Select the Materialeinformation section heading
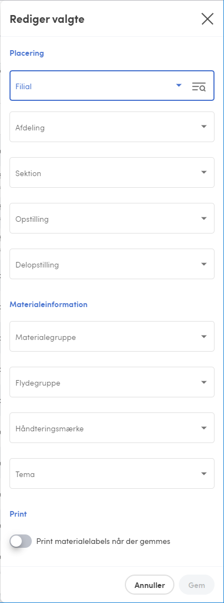The width and height of the screenshot is (224, 603). pos(48,305)
